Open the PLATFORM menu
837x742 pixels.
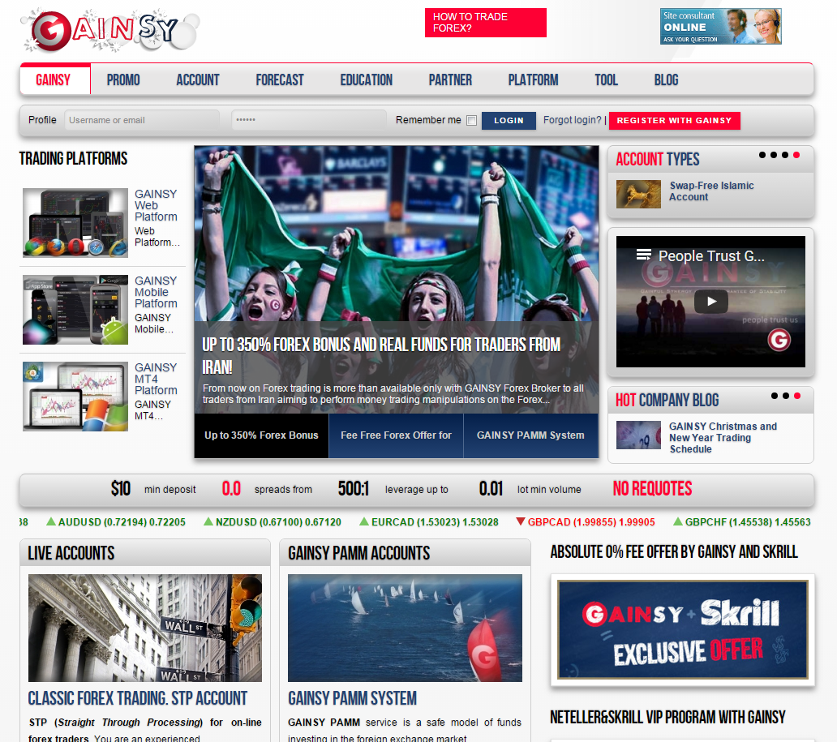534,80
